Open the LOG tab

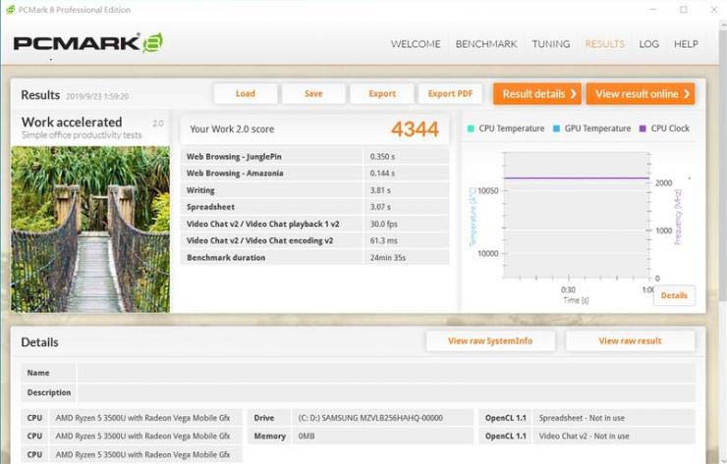(648, 44)
